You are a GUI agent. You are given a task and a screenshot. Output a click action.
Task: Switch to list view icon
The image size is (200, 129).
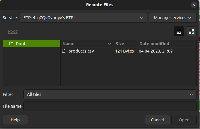click(x=179, y=31)
